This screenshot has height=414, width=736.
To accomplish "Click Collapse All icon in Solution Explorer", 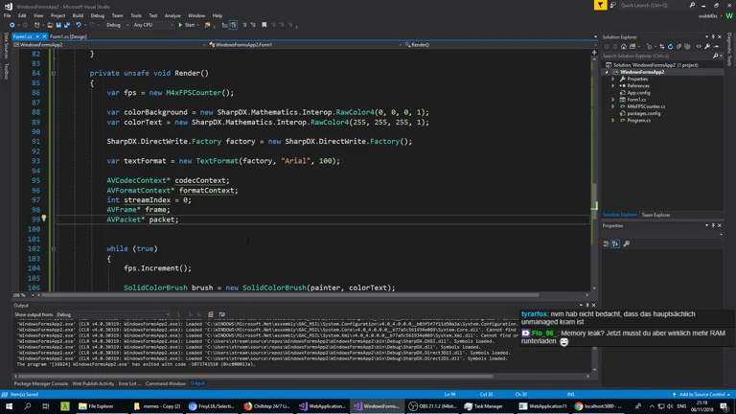I will tap(678, 46).
